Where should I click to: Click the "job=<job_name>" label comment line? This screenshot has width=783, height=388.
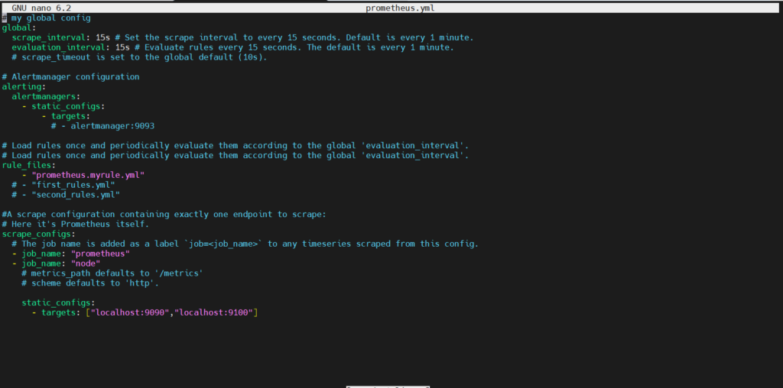(245, 244)
